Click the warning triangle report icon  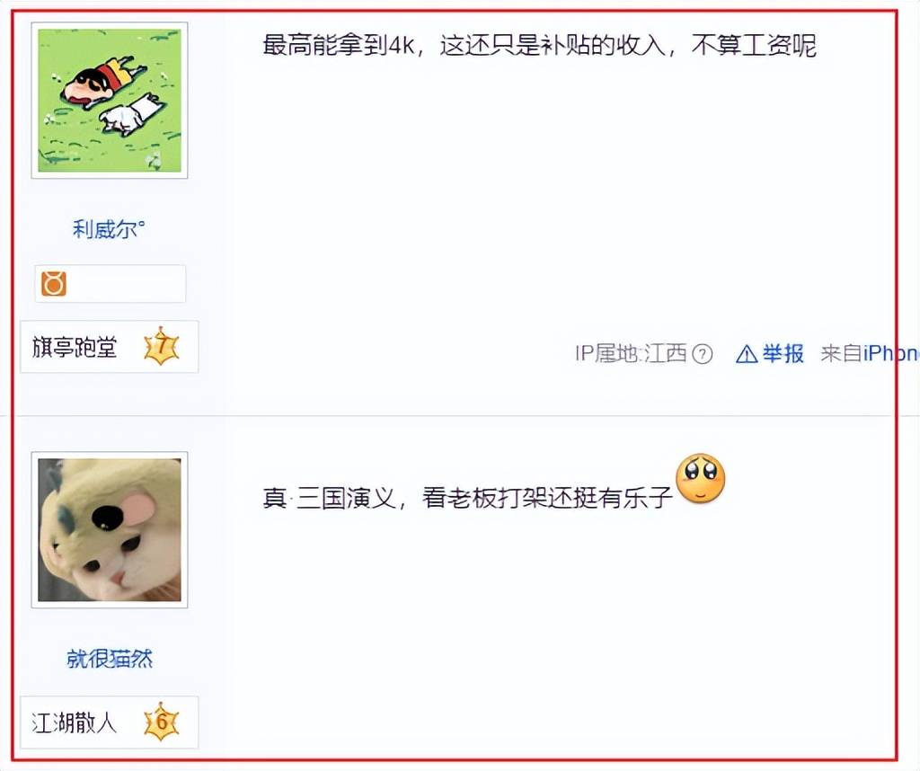pyautogui.click(x=747, y=354)
